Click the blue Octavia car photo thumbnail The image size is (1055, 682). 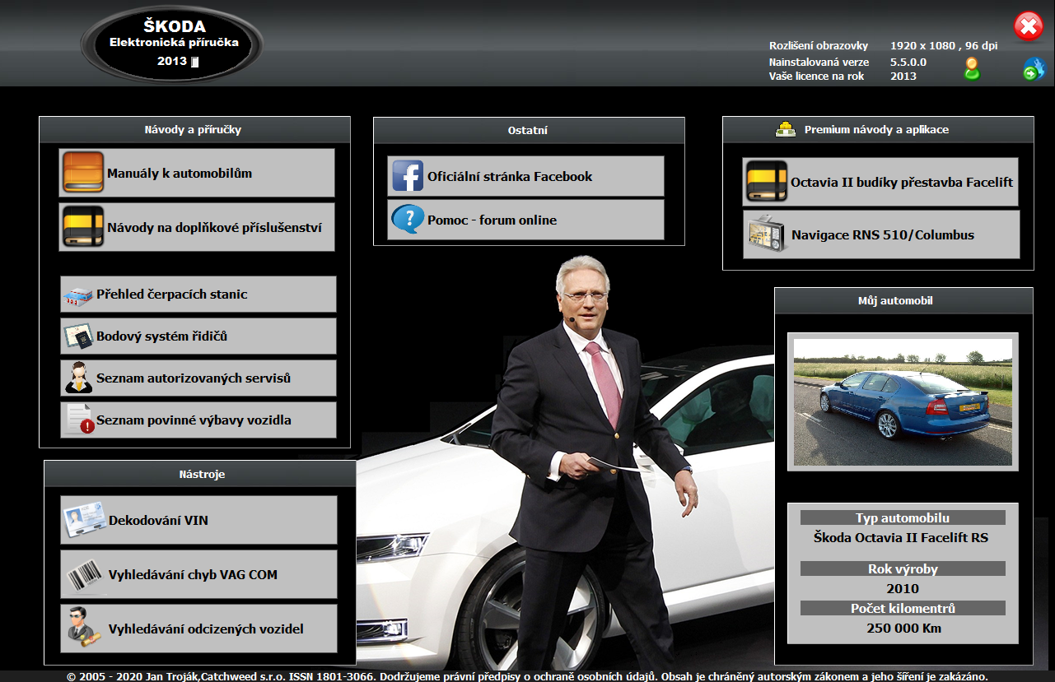tap(903, 401)
